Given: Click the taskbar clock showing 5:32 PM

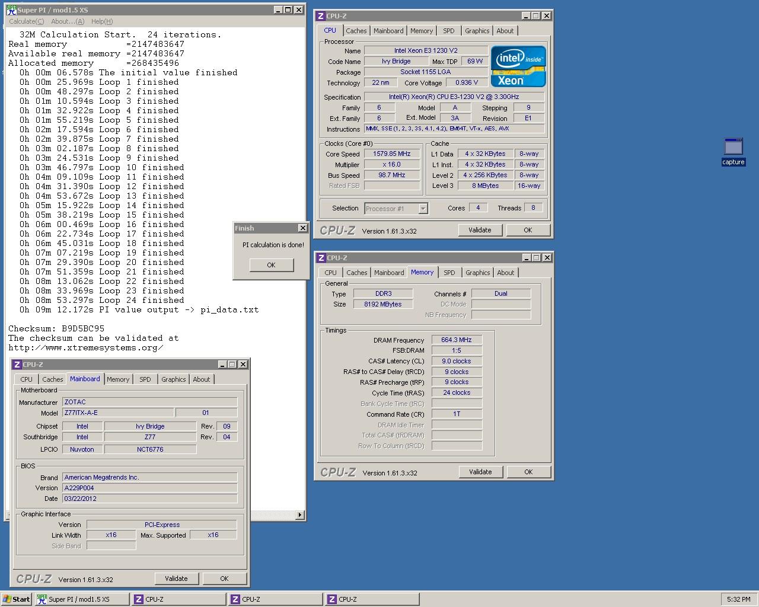Looking at the screenshot, I should 738,599.
